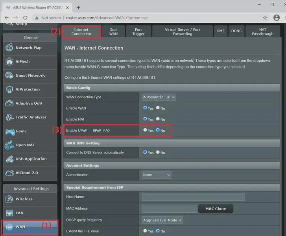
Task: Reload the page with refresh icon
Action: pos(25,18)
